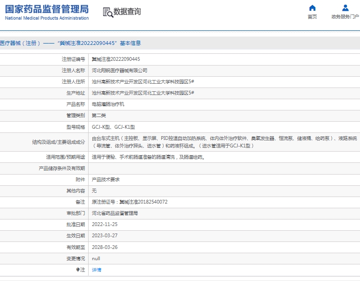Click expiry date 2028-03-26

(105, 247)
